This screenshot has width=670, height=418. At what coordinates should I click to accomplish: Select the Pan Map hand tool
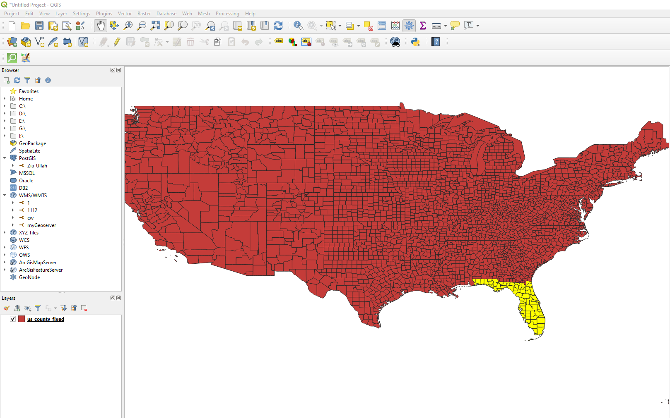101,26
